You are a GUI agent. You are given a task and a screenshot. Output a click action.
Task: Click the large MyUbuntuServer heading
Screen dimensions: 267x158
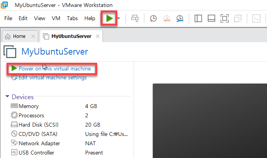[x=55, y=52]
